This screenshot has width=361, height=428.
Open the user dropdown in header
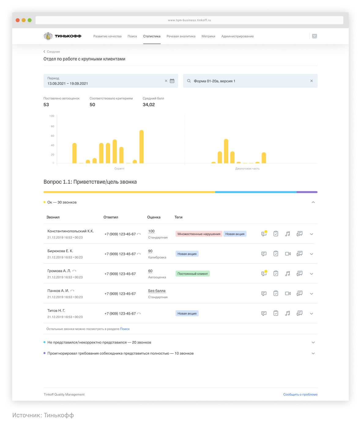point(314,36)
